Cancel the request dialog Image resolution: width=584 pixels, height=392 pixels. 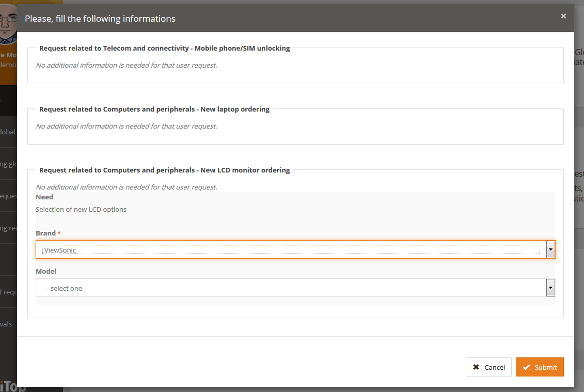tap(488, 367)
